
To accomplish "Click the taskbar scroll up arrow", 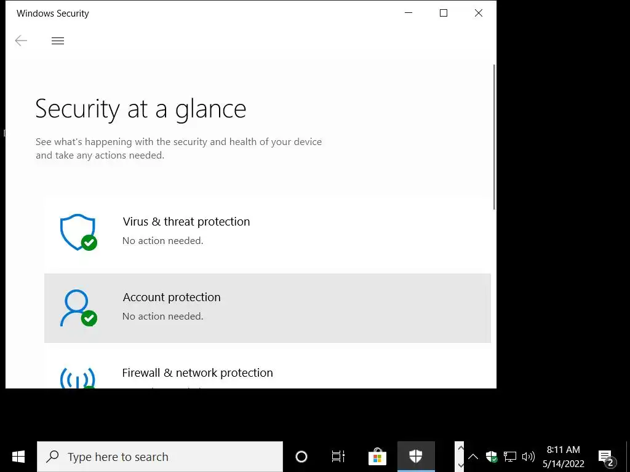I will pos(460,448).
